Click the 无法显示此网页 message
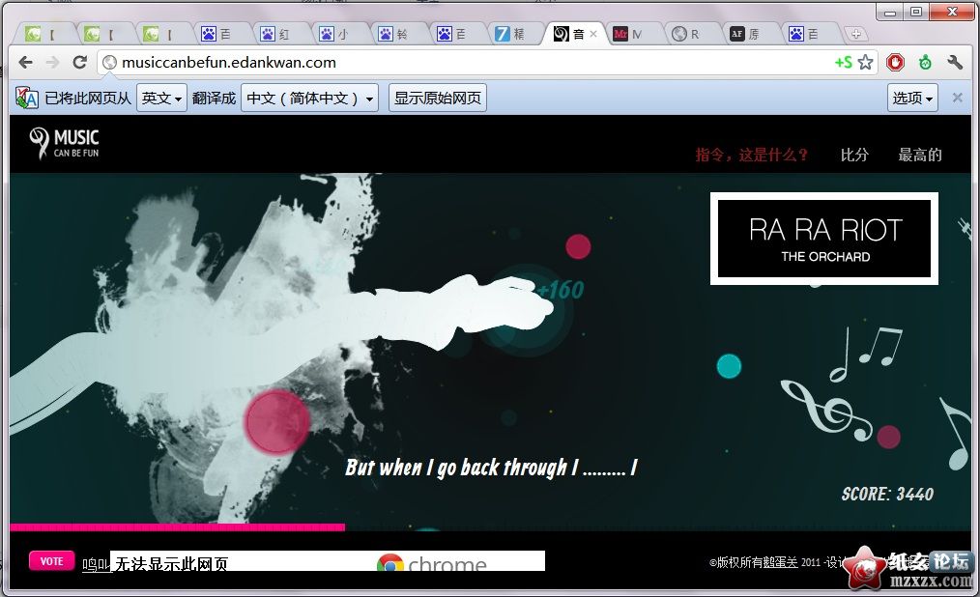 pos(171,564)
